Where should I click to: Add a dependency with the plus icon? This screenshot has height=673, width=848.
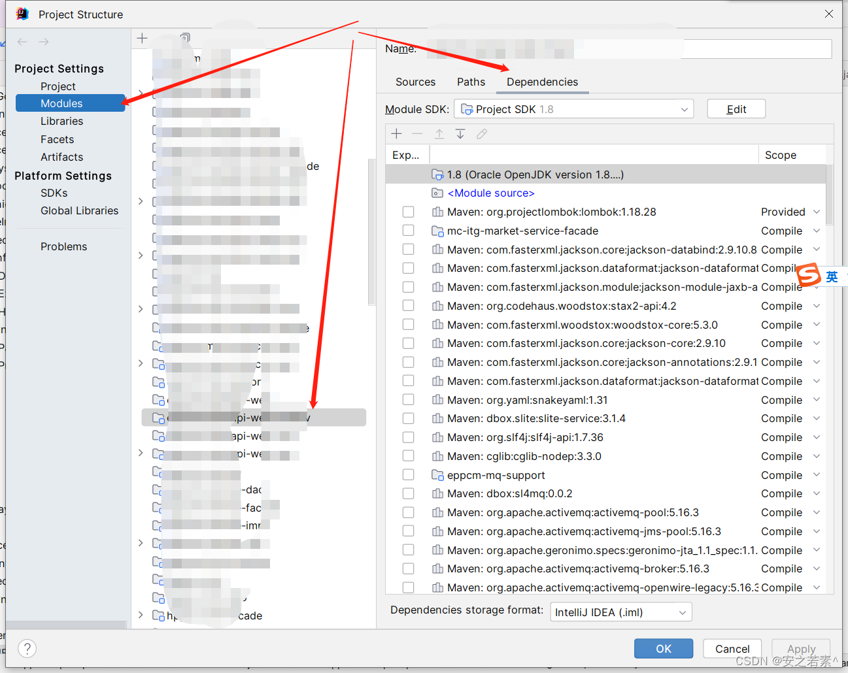[x=397, y=134]
